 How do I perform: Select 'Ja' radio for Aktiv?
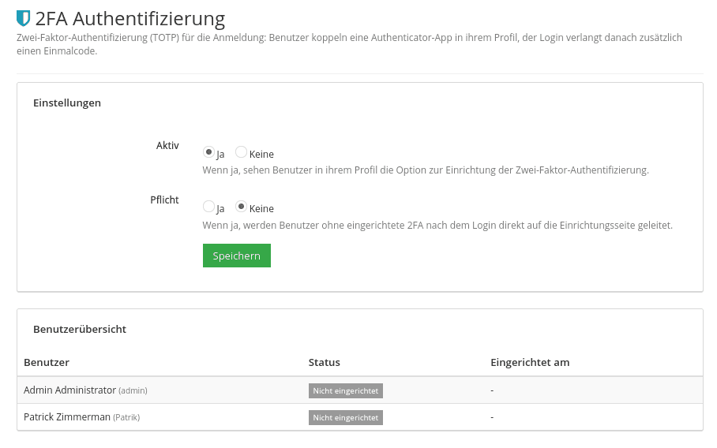(x=208, y=151)
